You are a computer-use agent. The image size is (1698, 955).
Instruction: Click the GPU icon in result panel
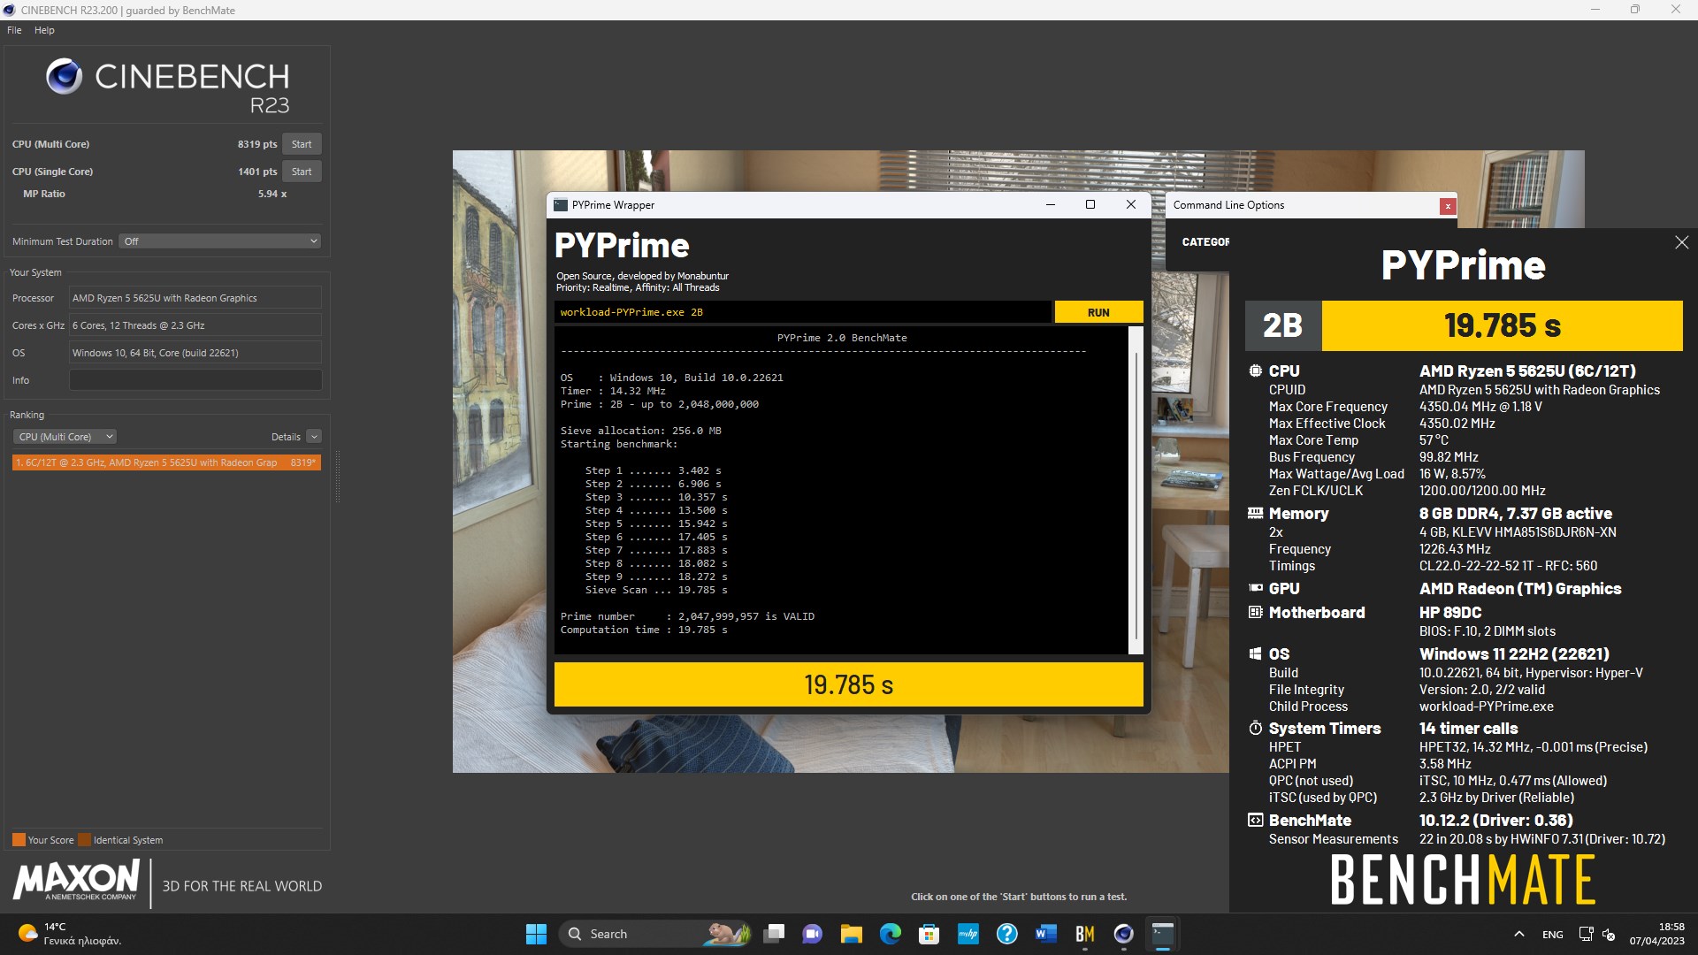pyautogui.click(x=1255, y=589)
